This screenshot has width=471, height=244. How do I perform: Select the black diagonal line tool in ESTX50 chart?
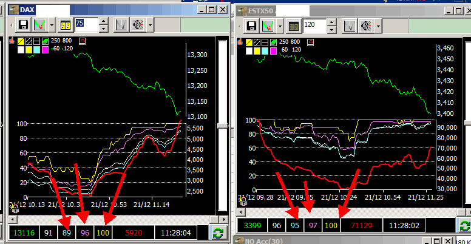(x=257, y=42)
